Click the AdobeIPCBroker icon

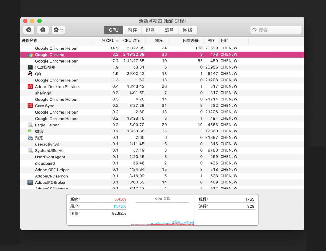coord(30,182)
